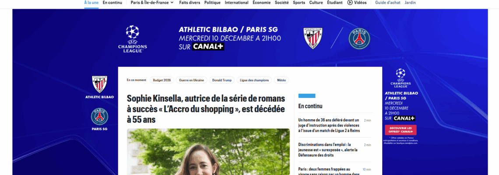
Task: Click the Athletic Club crest in top banner
Action: coord(313,38)
